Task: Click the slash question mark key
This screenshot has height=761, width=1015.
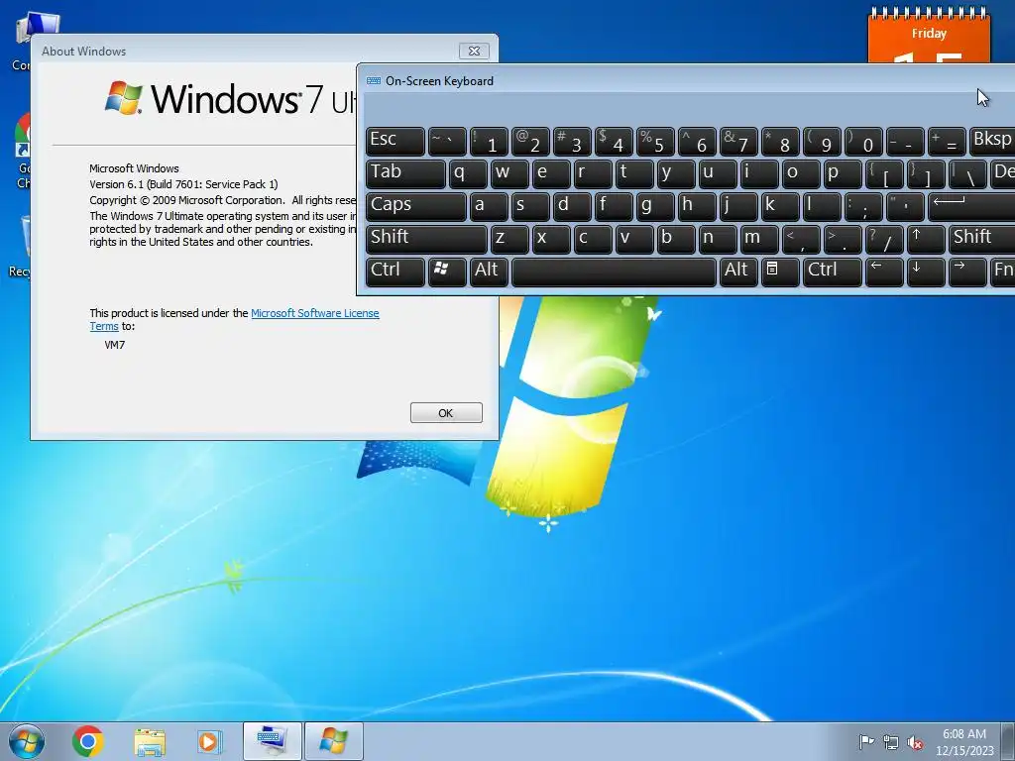Action: tap(883, 240)
